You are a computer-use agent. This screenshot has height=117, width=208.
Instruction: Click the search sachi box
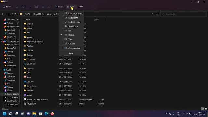coord(183,14)
